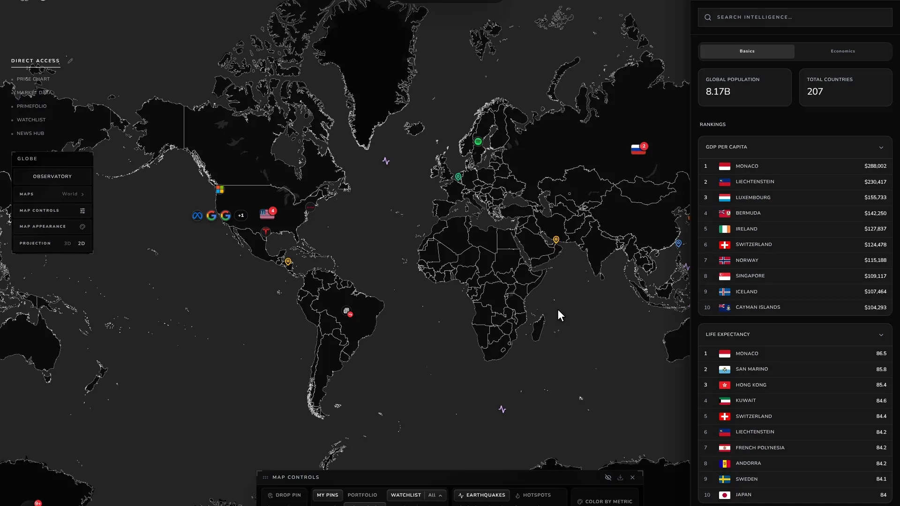The image size is (900, 506).
Task: Click the green location pin over Britain
Action: 458,177
